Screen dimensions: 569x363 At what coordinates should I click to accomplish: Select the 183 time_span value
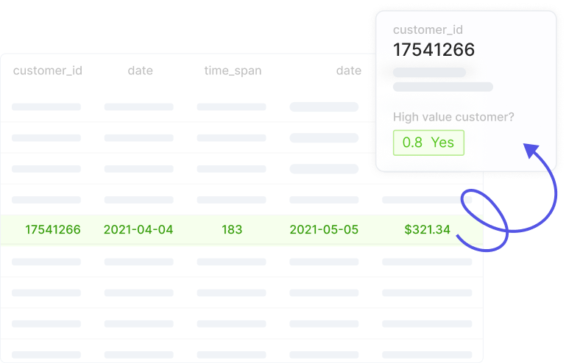(x=232, y=229)
